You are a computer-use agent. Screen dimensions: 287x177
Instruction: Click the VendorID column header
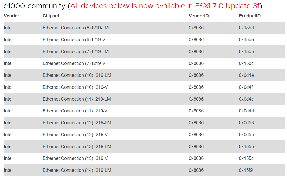coord(199,16)
